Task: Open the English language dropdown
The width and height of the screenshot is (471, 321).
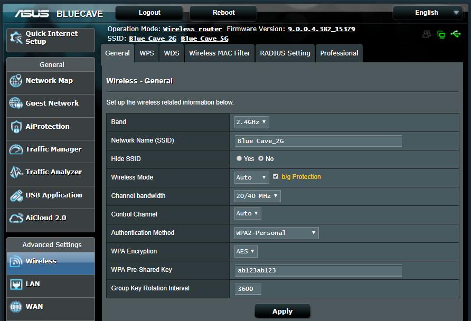Action: click(428, 13)
